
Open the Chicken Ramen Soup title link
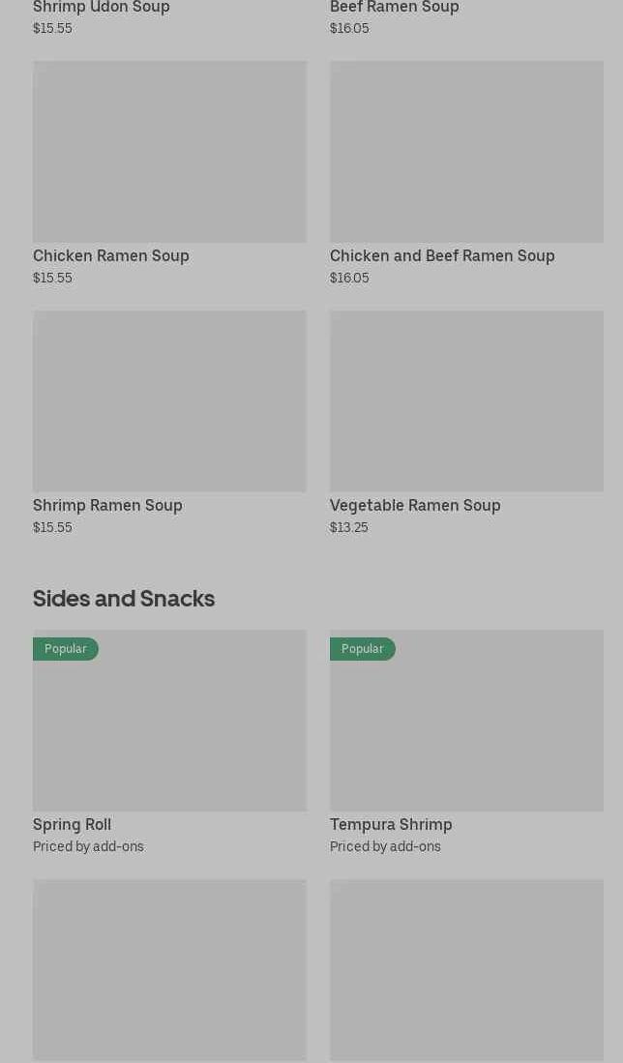(x=111, y=255)
